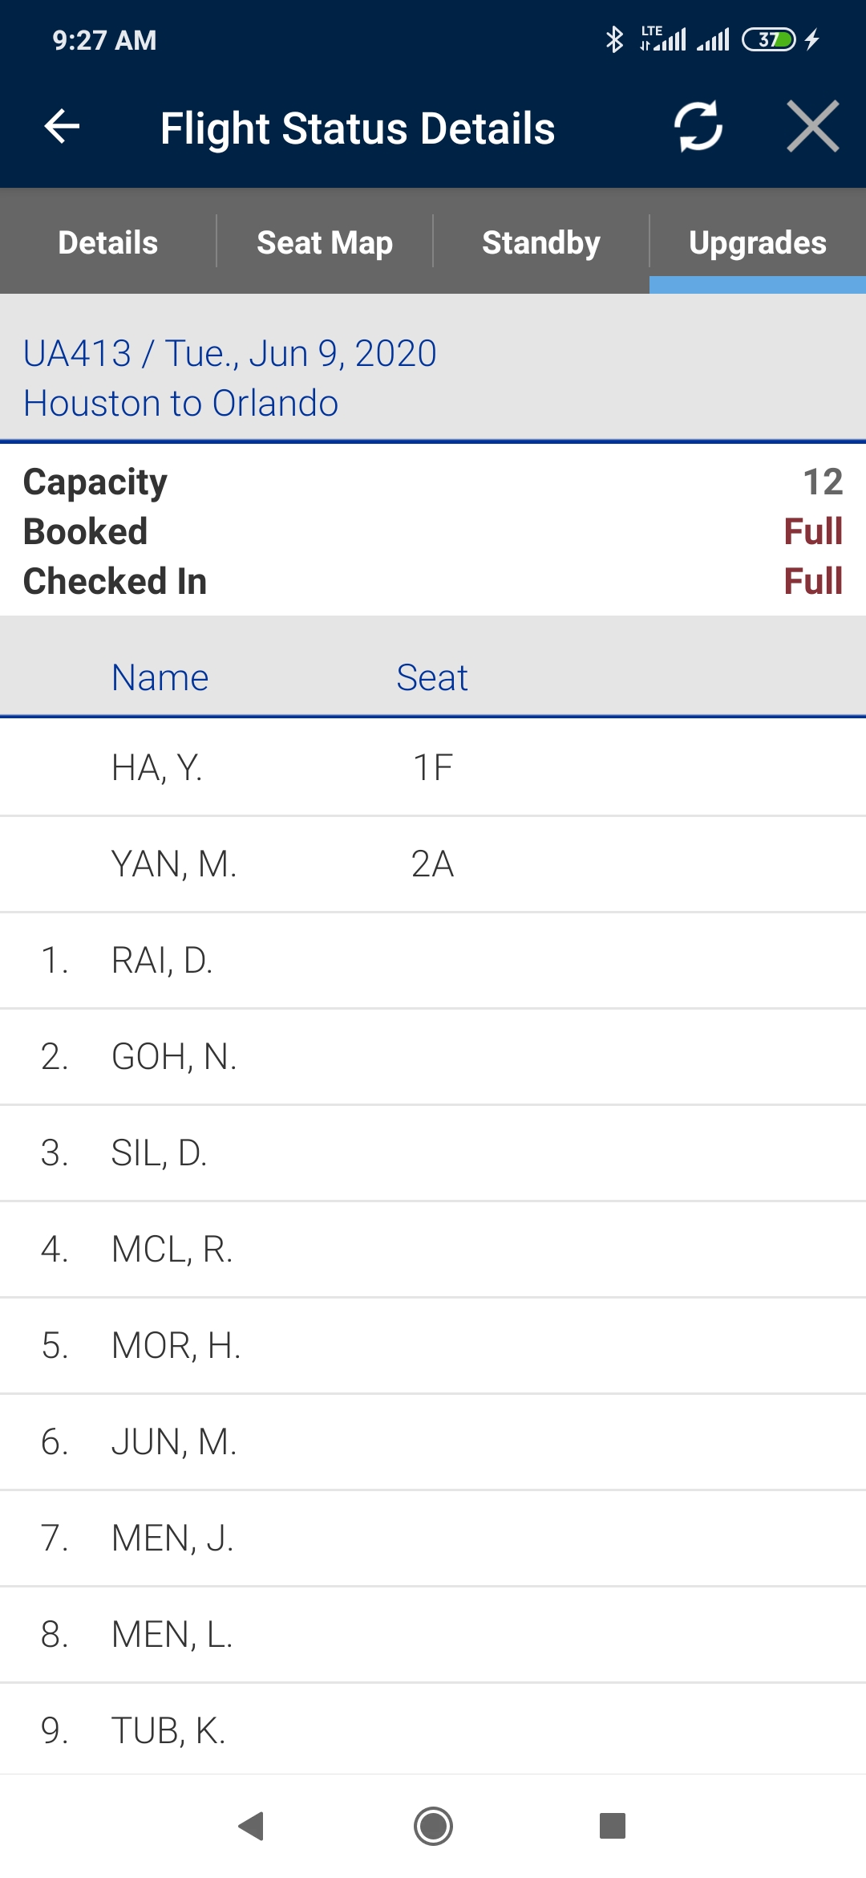Close Flight Status Details screen

click(x=812, y=127)
